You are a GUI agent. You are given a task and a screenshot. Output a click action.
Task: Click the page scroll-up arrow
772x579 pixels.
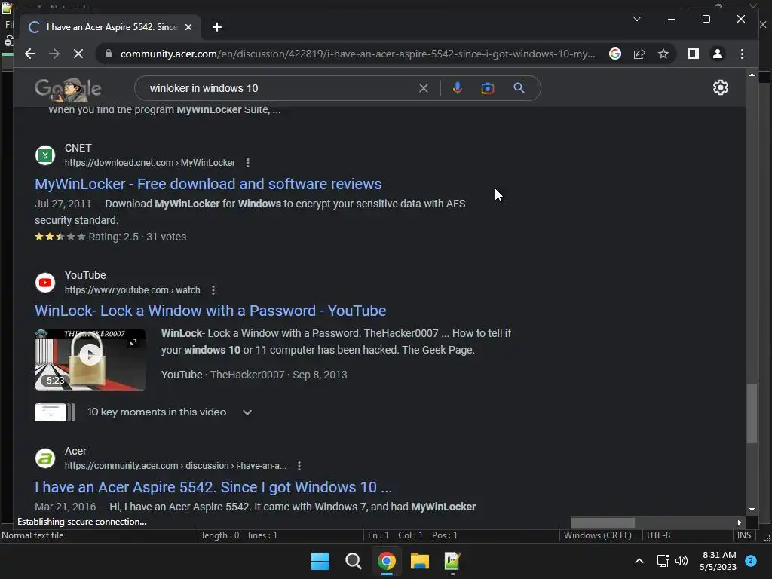(752, 75)
